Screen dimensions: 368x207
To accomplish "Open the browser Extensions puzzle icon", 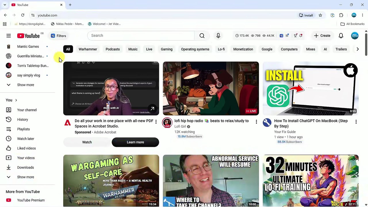I will tap(341, 15).
